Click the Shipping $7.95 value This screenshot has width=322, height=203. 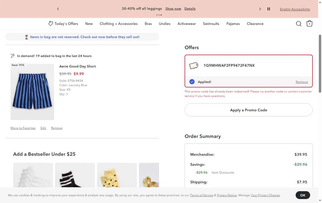302,182
